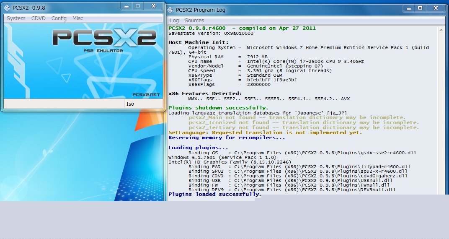Close the PCSX2 Program Log window

[x=436, y=8]
